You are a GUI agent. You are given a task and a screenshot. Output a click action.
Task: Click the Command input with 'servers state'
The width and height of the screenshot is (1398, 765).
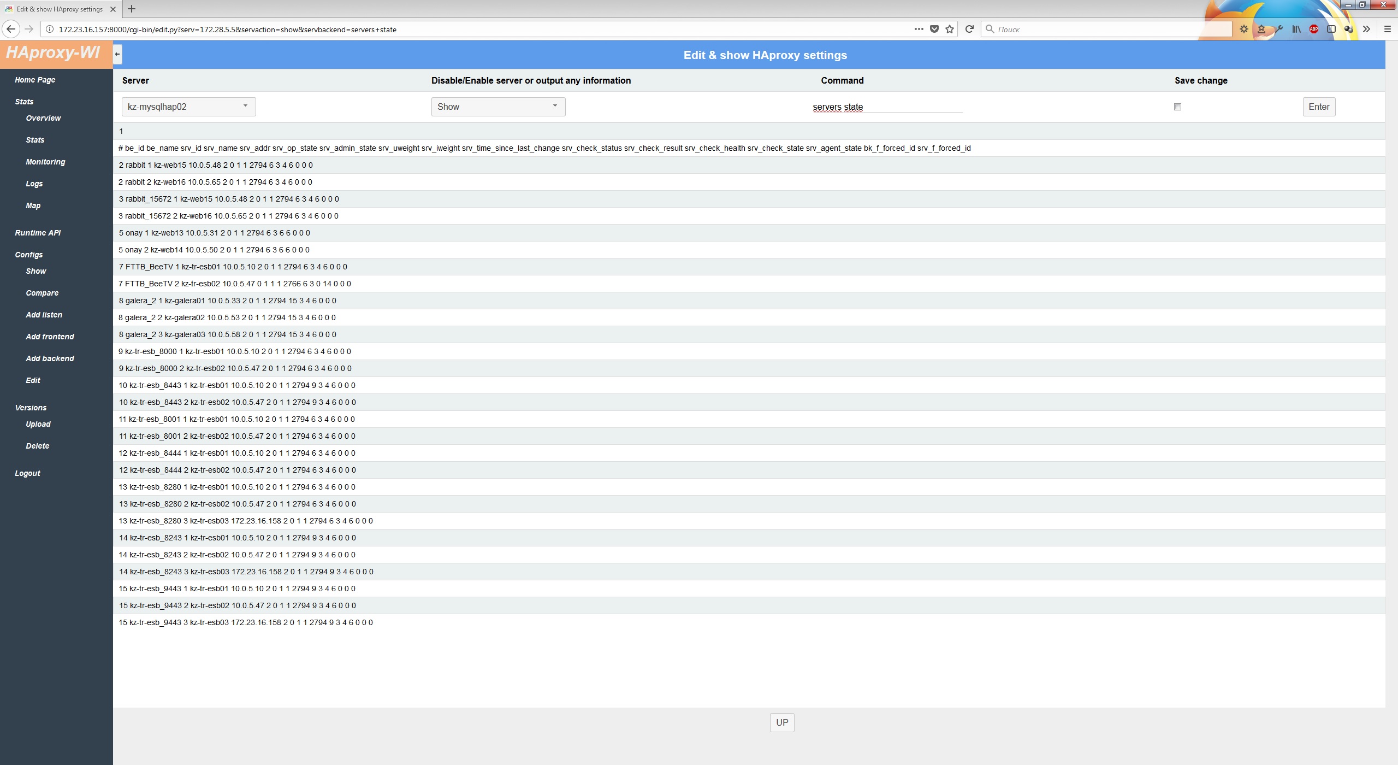886,107
